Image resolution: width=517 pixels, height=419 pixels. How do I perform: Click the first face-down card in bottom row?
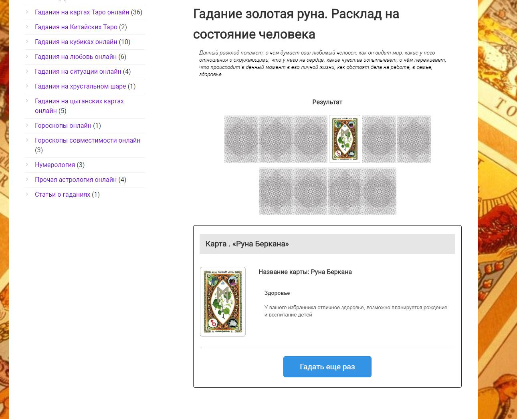coord(276,191)
